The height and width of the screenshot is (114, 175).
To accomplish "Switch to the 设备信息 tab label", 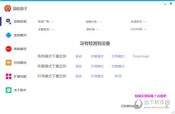I will [x=20, y=21].
